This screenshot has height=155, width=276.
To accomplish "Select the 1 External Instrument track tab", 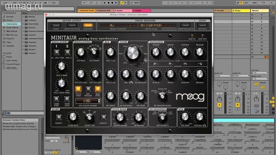I will [87, 11].
